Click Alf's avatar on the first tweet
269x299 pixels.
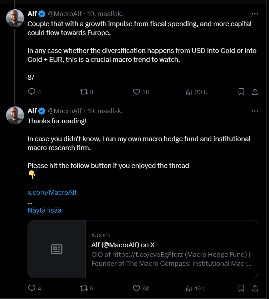(15, 18)
